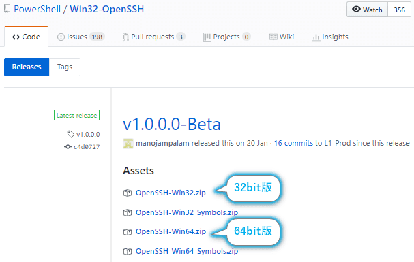Click the commit icon beside c4d0727

pyautogui.click(x=68, y=147)
